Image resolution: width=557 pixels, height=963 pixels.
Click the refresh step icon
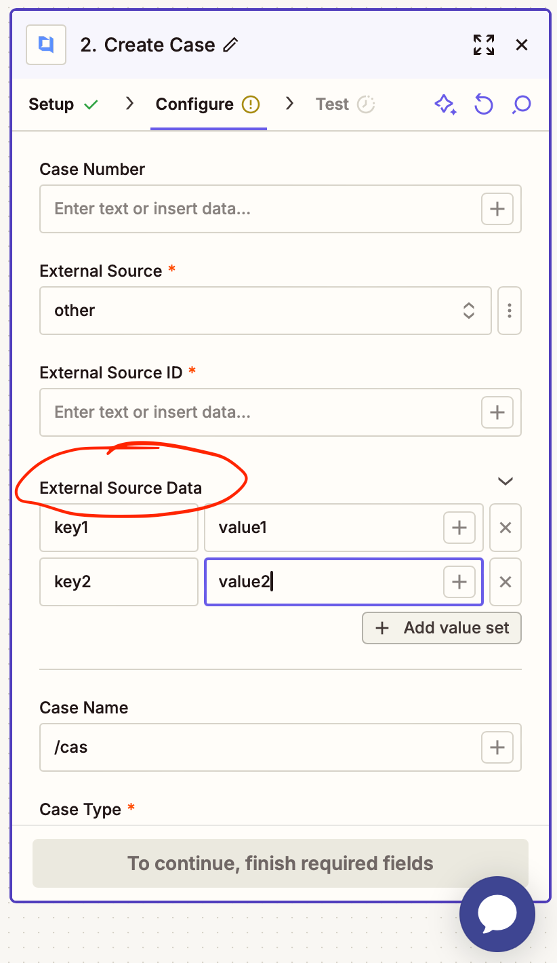pyautogui.click(x=484, y=104)
